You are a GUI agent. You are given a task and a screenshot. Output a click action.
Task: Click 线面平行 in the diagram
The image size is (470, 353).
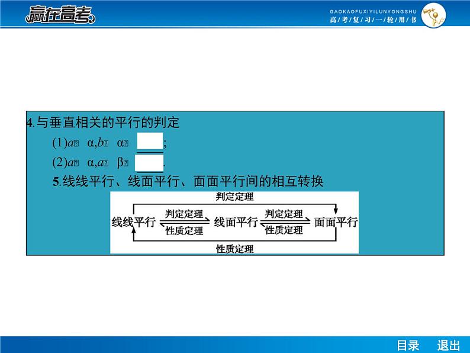point(236,222)
